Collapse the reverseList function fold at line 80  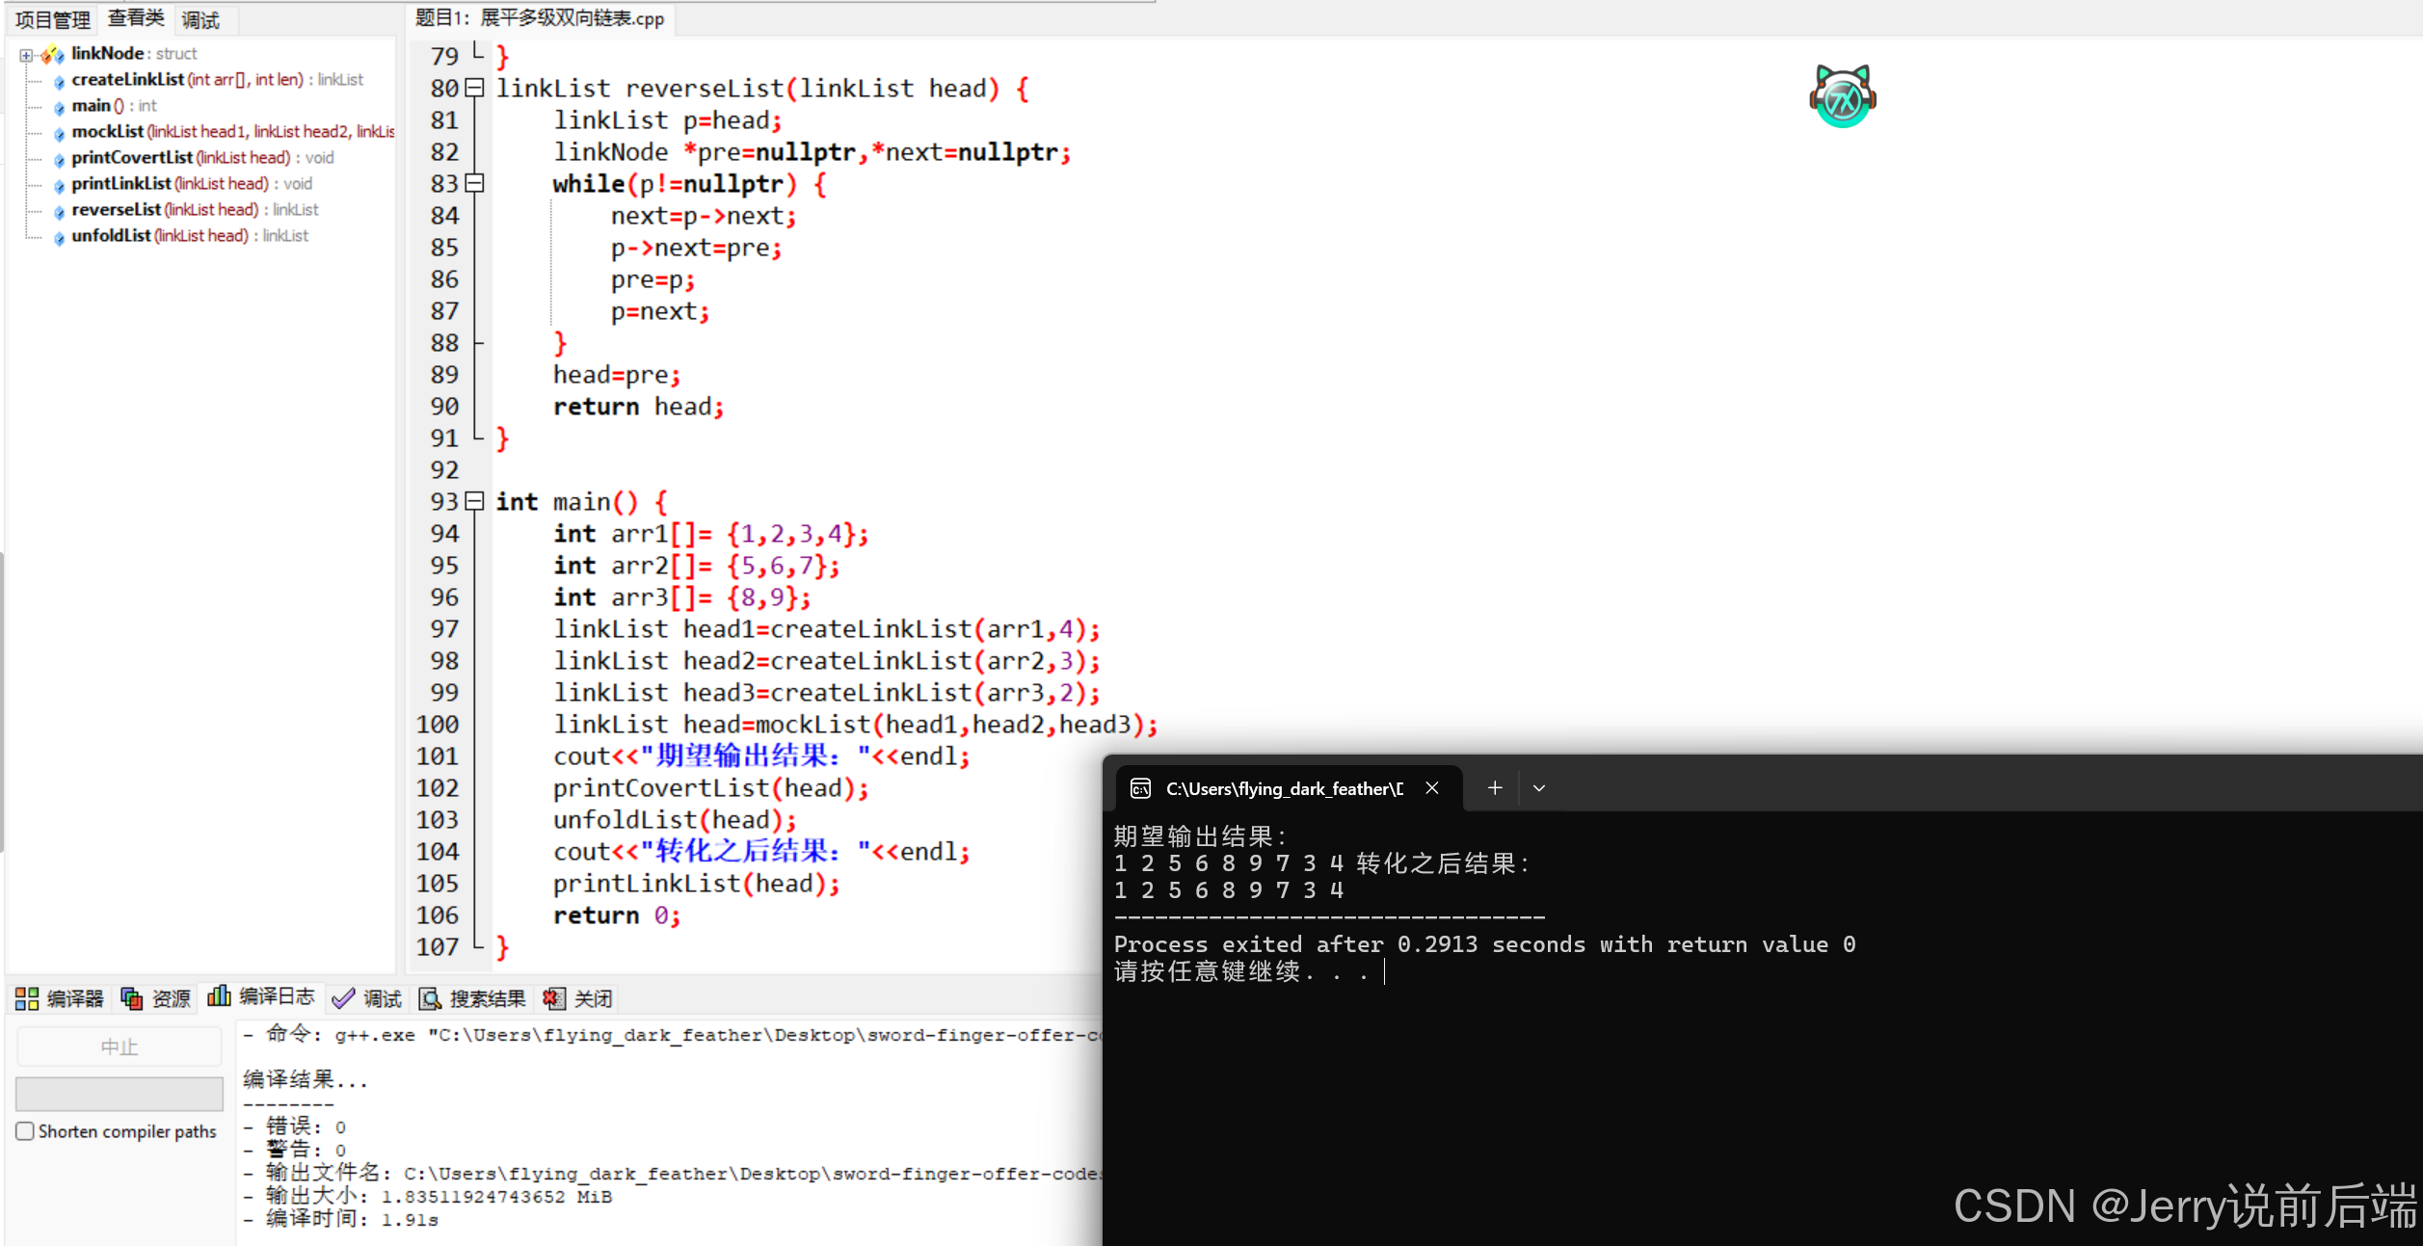[474, 89]
